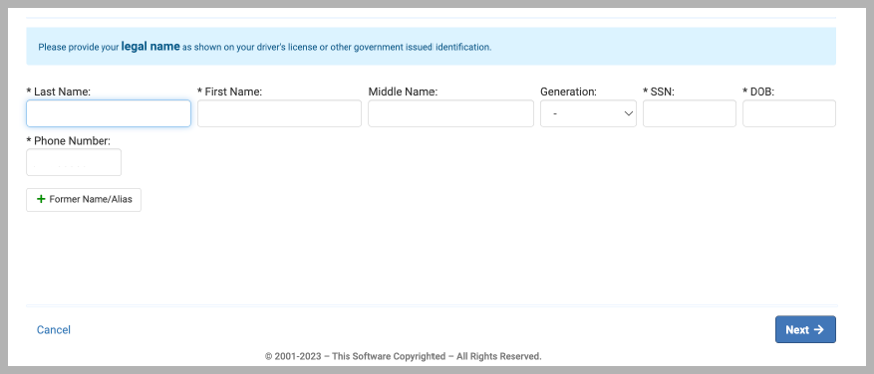This screenshot has height=374, width=874.
Task: Select the SSN input box
Action: point(690,113)
